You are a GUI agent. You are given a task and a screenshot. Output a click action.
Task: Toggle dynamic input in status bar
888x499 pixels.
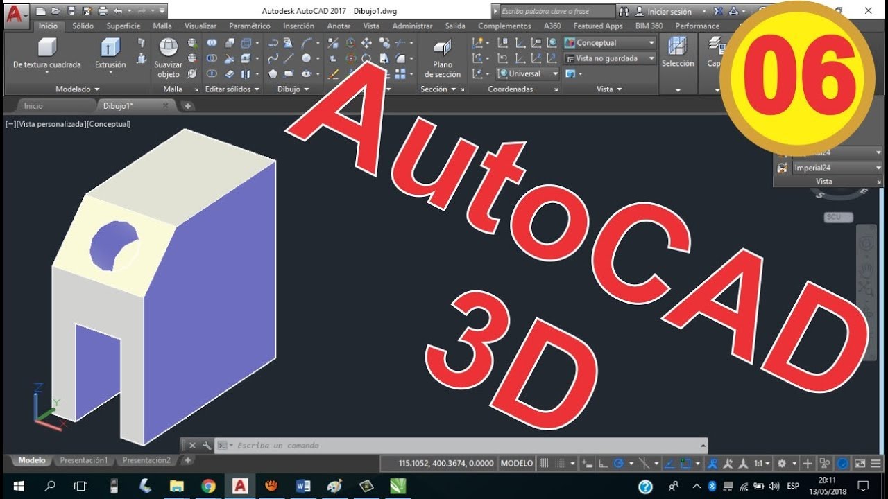click(x=587, y=463)
